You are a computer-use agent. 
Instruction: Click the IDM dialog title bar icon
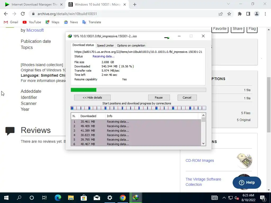[x=70, y=36]
